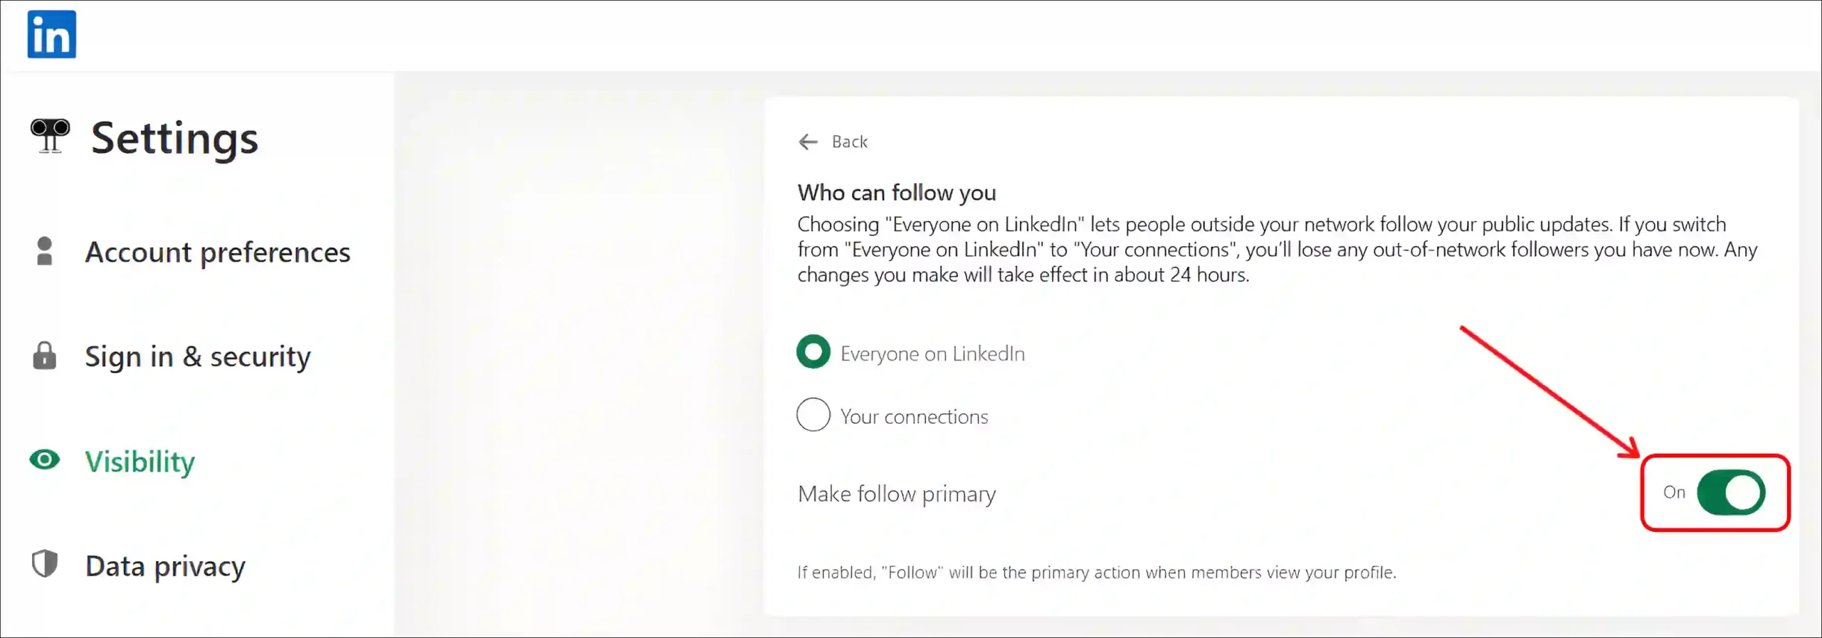Image resolution: width=1822 pixels, height=638 pixels.
Task: Click the Your connections label
Action: coord(914,416)
